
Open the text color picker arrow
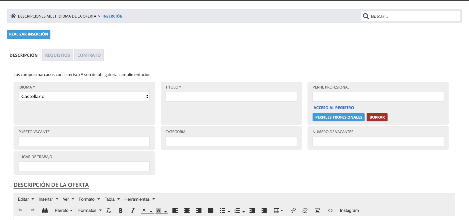click(x=151, y=211)
